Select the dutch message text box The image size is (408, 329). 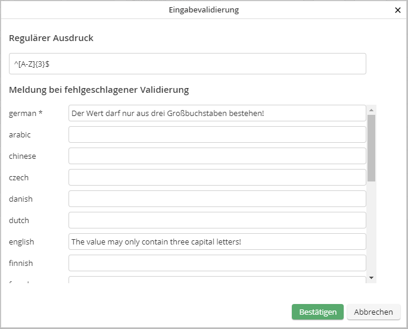pos(217,220)
